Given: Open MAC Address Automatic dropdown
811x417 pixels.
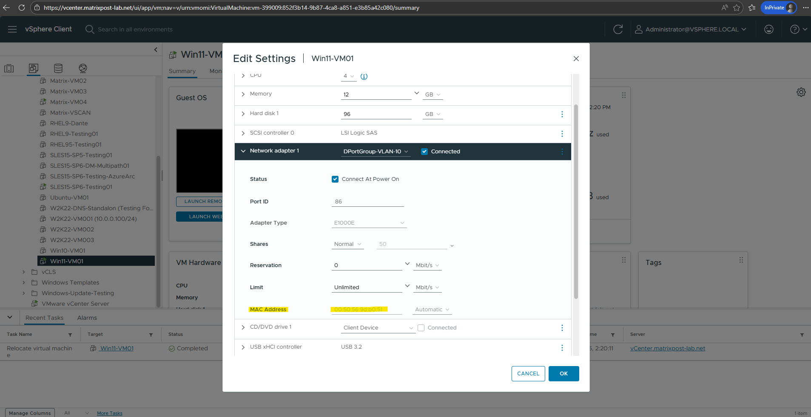Looking at the screenshot, I should [x=432, y=310].
